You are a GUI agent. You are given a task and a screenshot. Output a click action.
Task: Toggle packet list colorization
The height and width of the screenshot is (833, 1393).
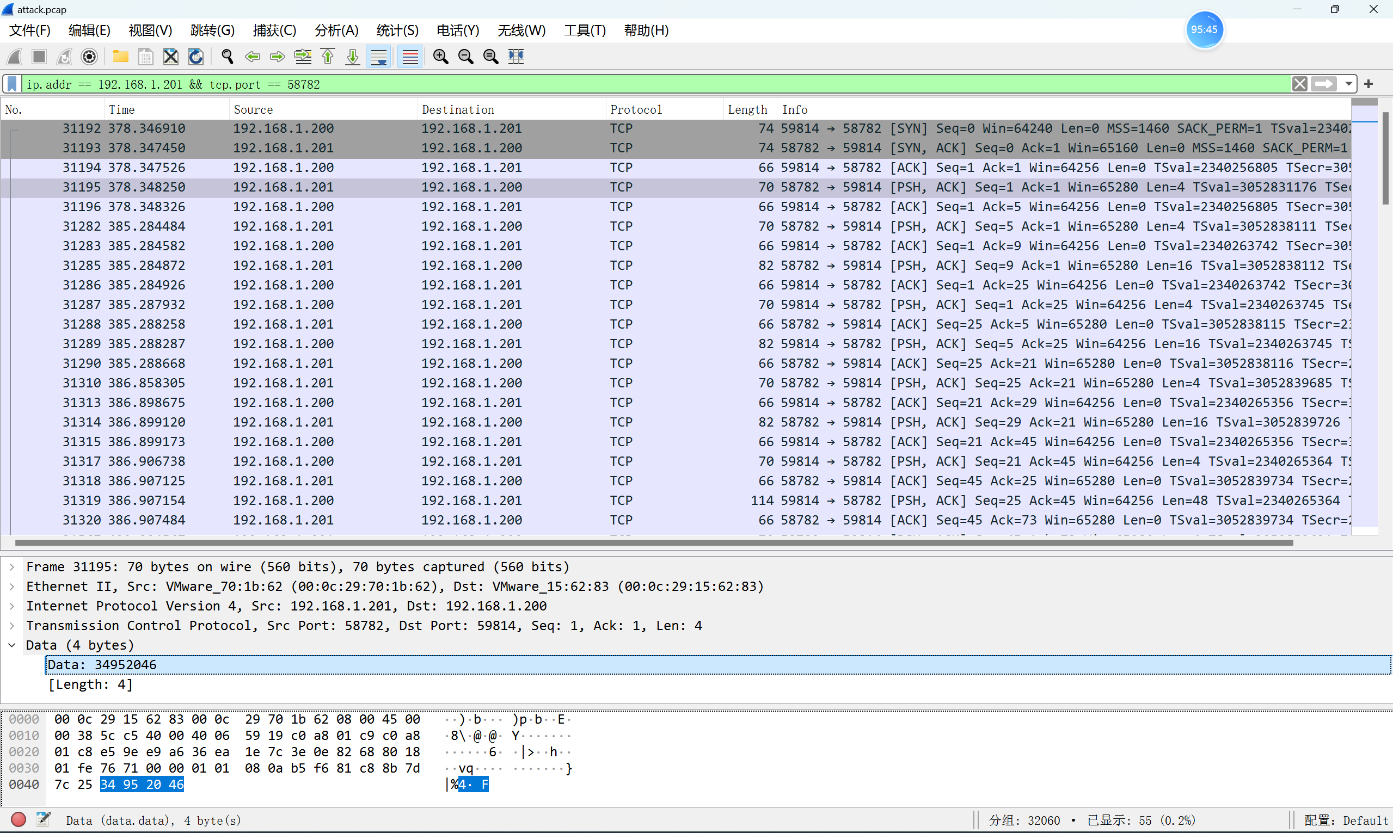[410, 57]
